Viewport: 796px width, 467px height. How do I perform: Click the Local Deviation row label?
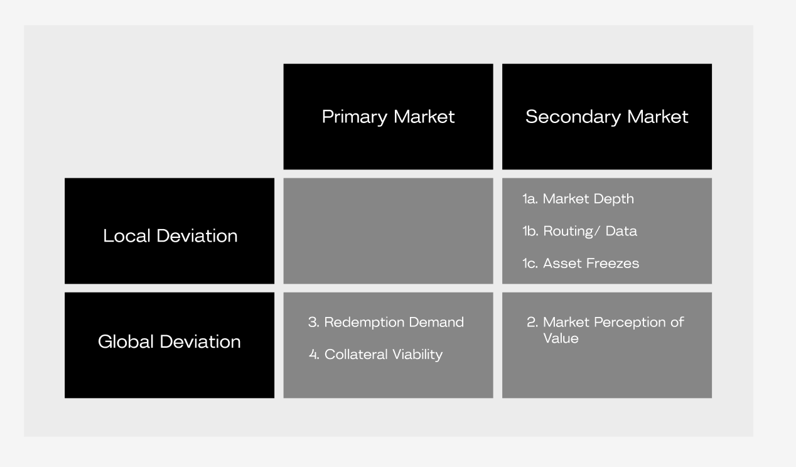point(169,231)
